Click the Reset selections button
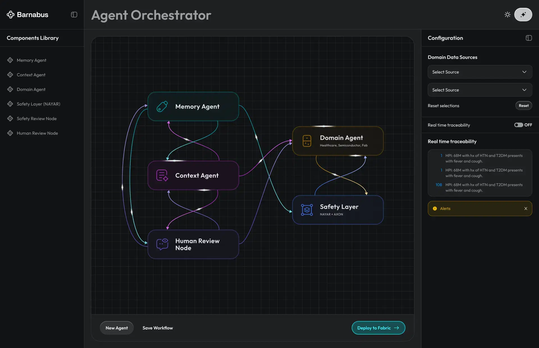Viewport: 539px width, 348px height. (x=524, y=106)
